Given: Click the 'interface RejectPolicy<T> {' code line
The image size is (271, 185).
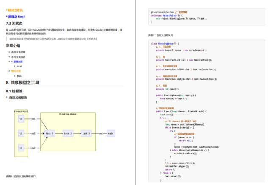Looking at the screenshot, I should 167,15.
